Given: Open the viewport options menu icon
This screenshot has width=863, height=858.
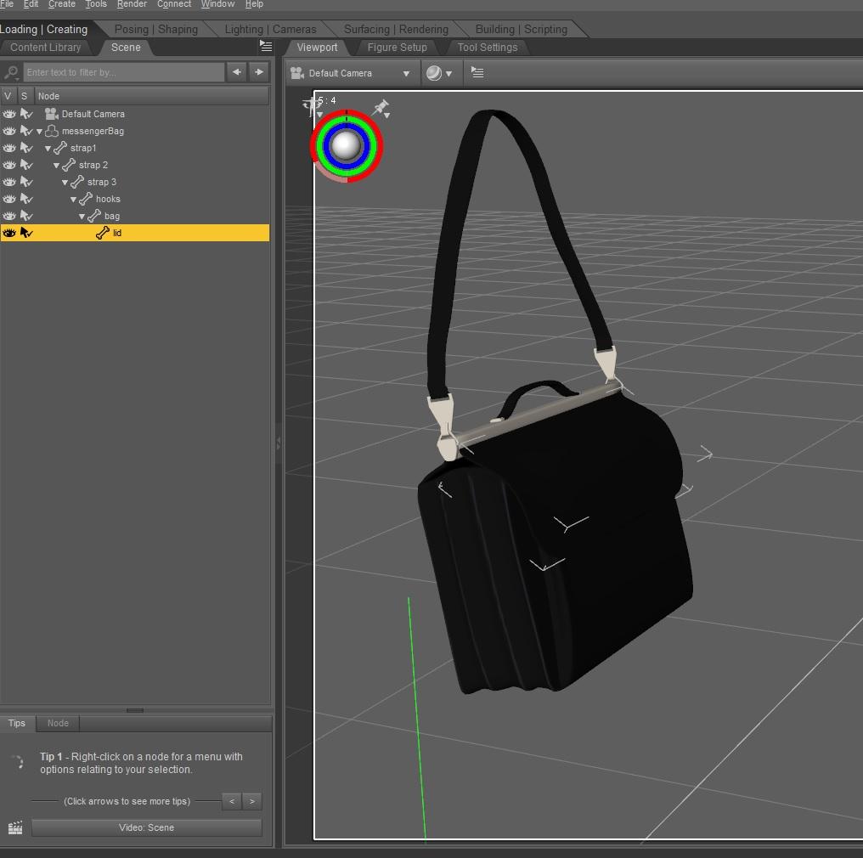Looking at the screenshot, I should 477,72.
